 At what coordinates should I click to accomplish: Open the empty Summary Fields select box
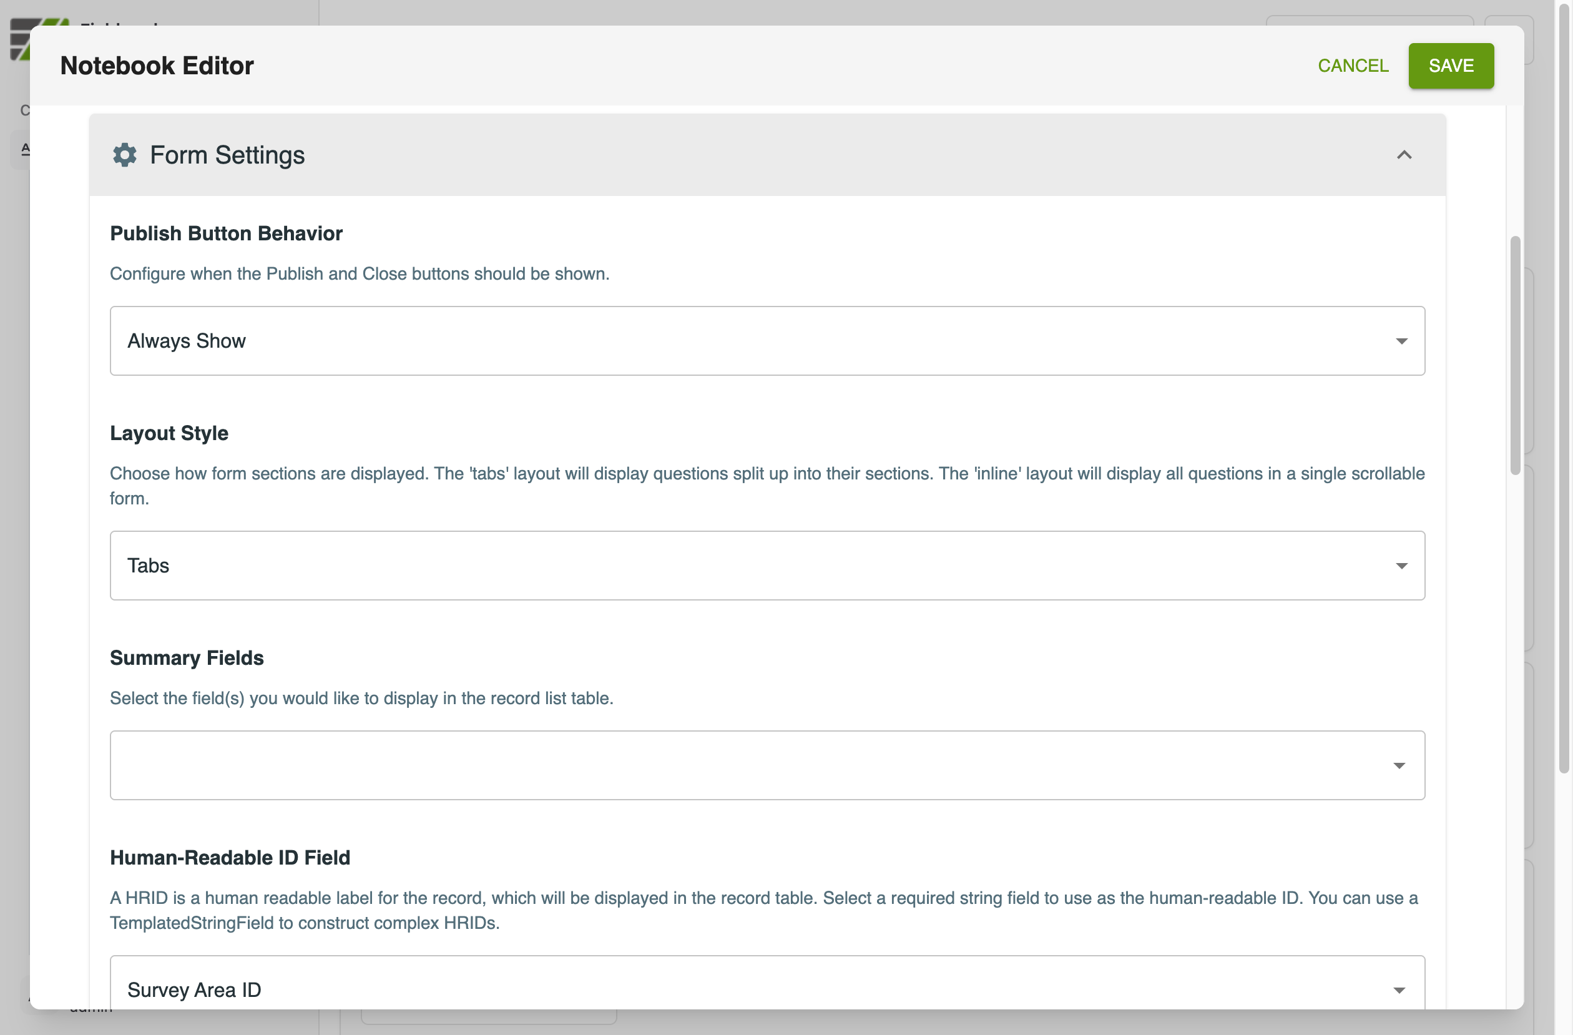click(767, 765)
